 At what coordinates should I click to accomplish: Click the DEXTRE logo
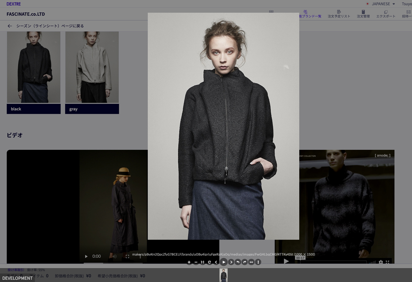pos(14,4)
